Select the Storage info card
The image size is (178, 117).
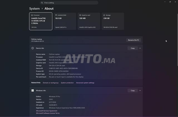(113, 21)
